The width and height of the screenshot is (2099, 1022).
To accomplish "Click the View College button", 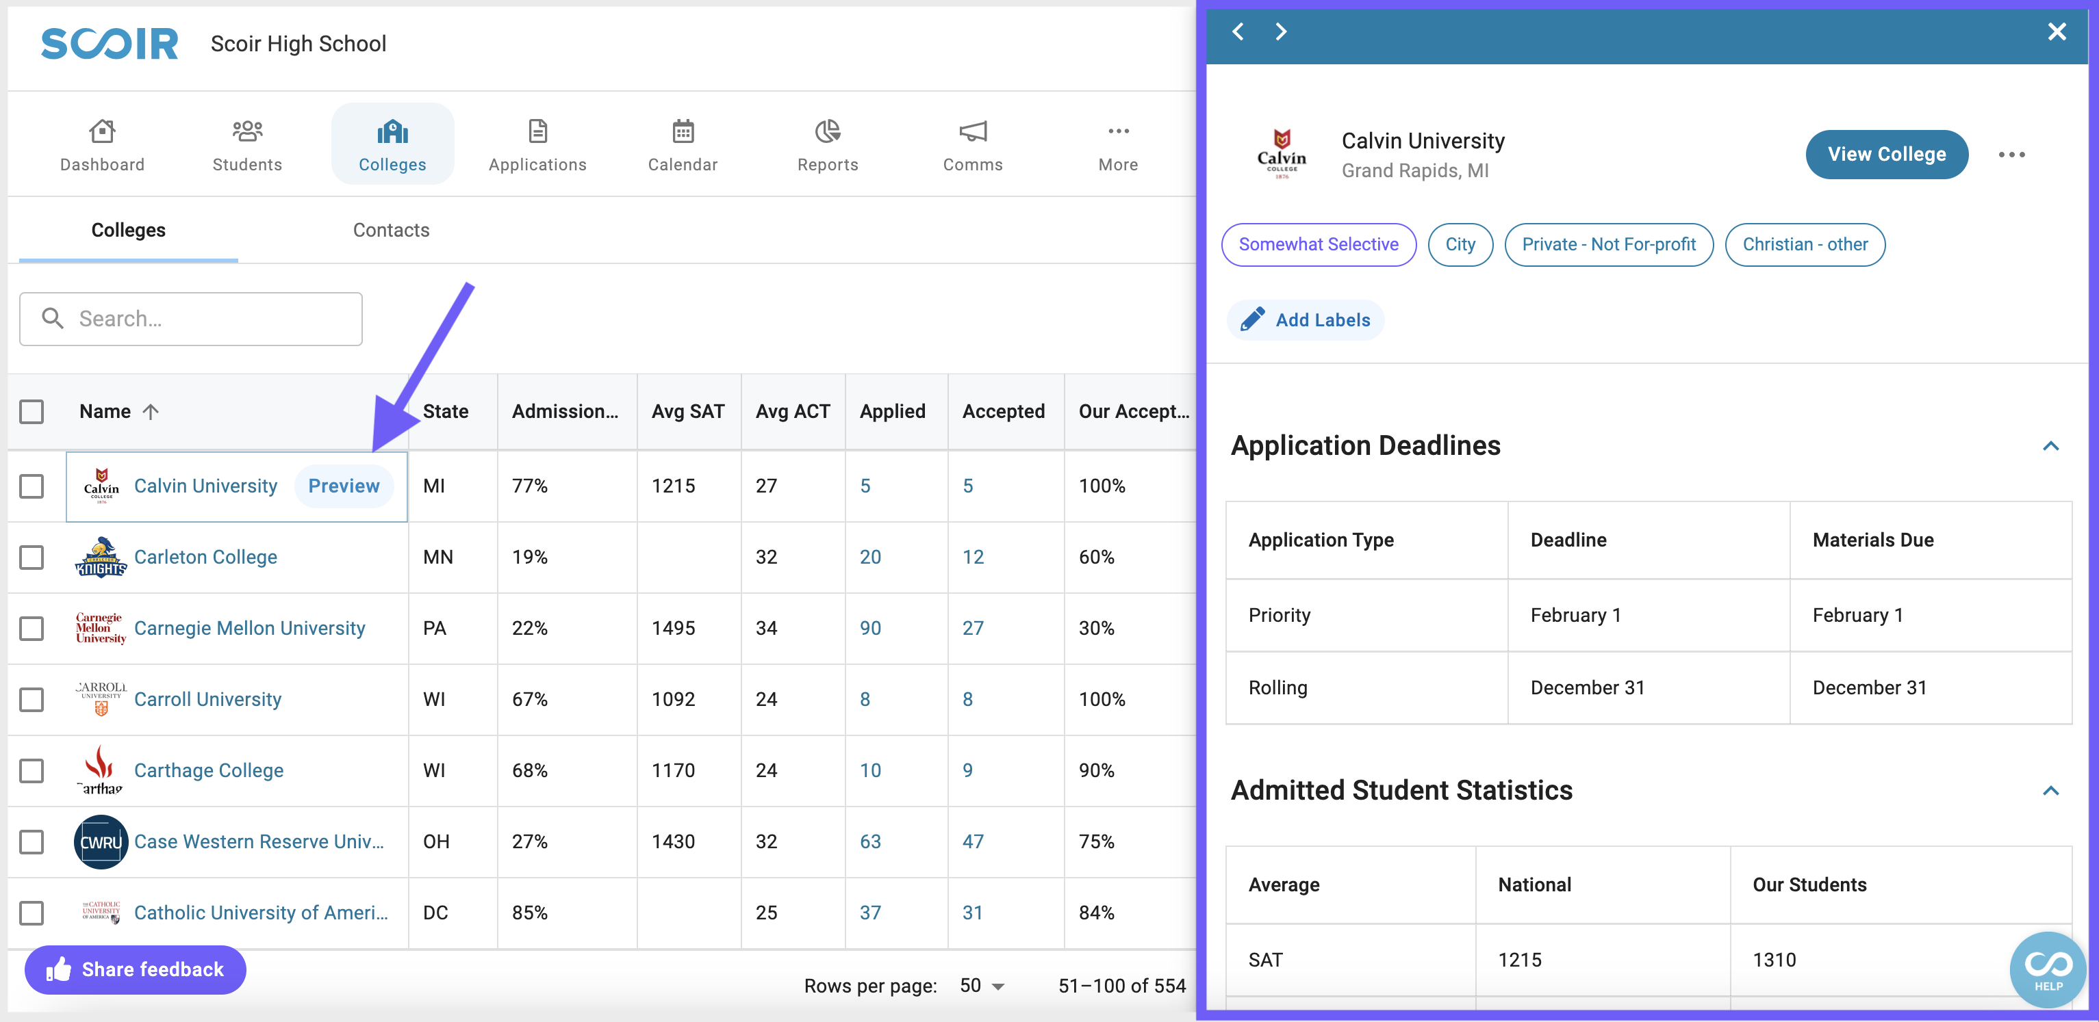I will tap(1886, 155).
